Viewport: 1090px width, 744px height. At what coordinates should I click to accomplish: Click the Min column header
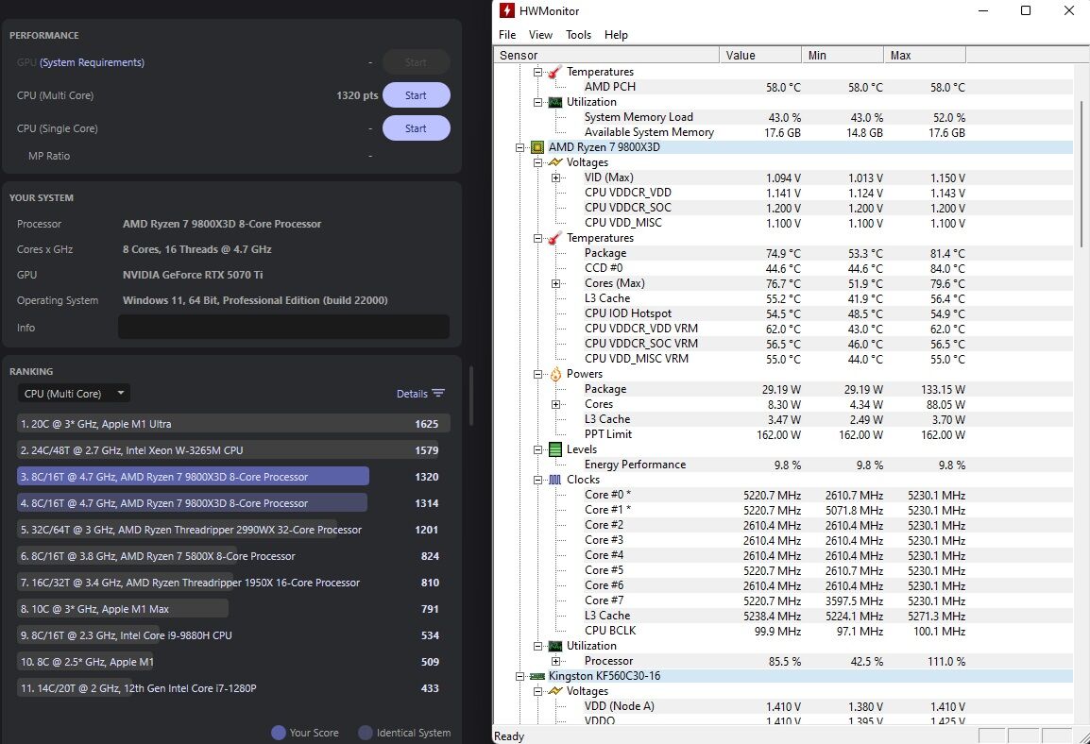coord(842,55)
